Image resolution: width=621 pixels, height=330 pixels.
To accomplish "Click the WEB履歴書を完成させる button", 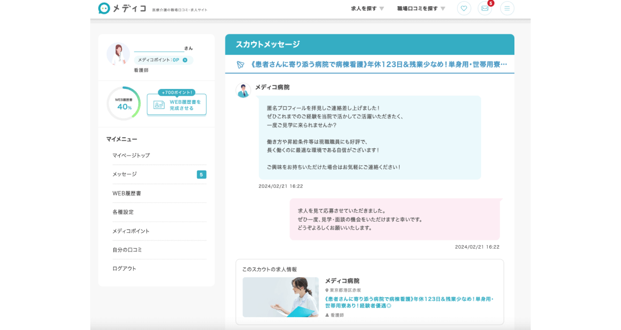I will coord(177,104).
